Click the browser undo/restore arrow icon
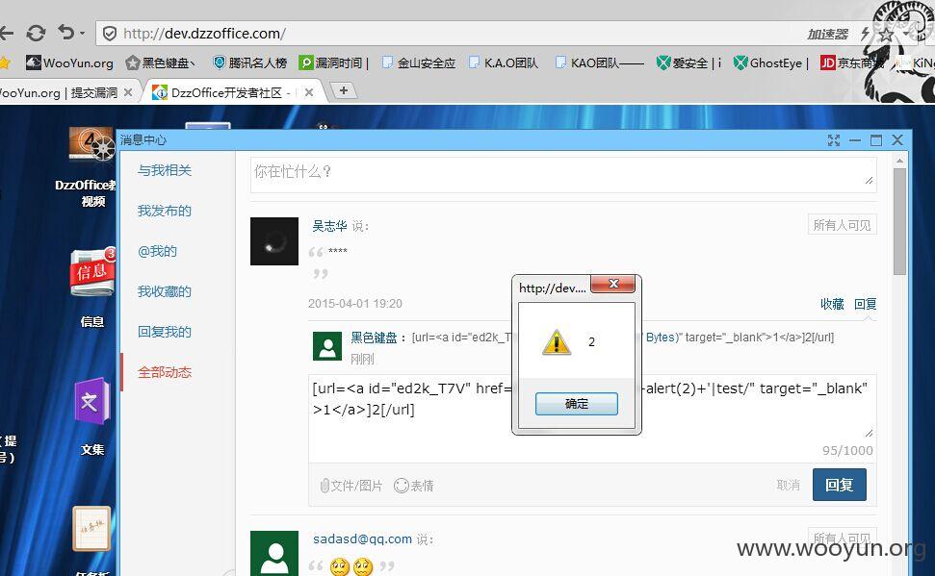Screen dimensions: 935x576 (66, 32)
